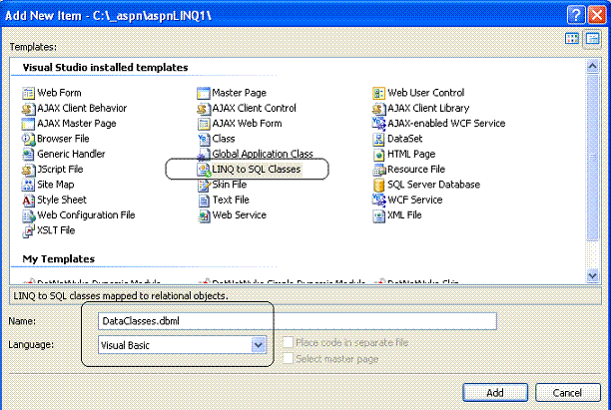Choose the Master Page icon

click(x=204, y=93)
